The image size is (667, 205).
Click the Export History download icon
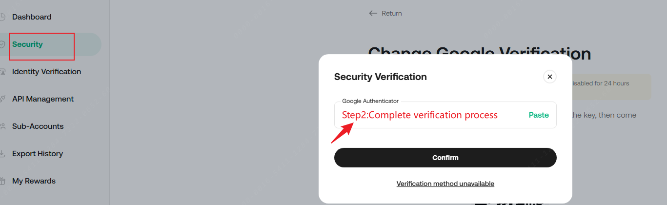pyautogui.click(x=2, y=154)
